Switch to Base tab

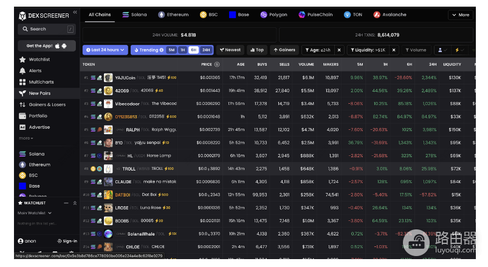[x=239, y=15]
